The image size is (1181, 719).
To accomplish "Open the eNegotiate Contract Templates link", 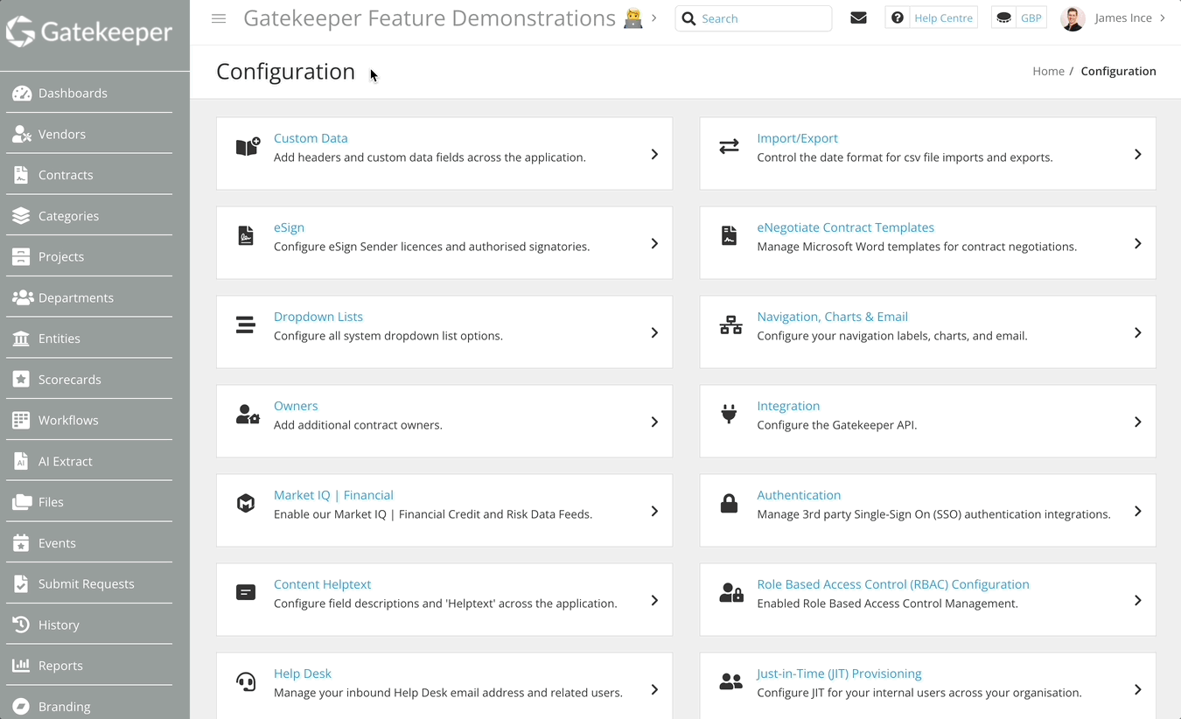I will [845, 227].
